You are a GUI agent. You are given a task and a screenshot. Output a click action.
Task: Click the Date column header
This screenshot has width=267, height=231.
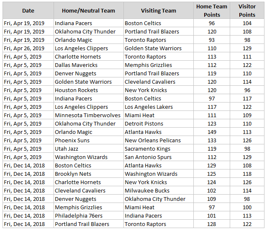tap(28, 10)
